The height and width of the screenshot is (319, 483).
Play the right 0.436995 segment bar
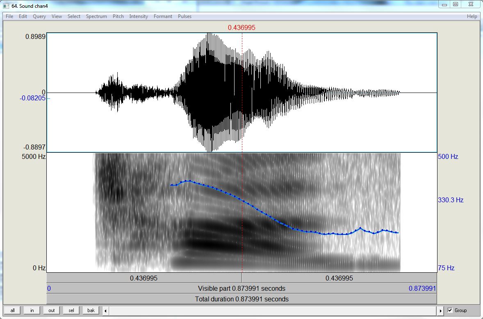[x=339, y=278]
